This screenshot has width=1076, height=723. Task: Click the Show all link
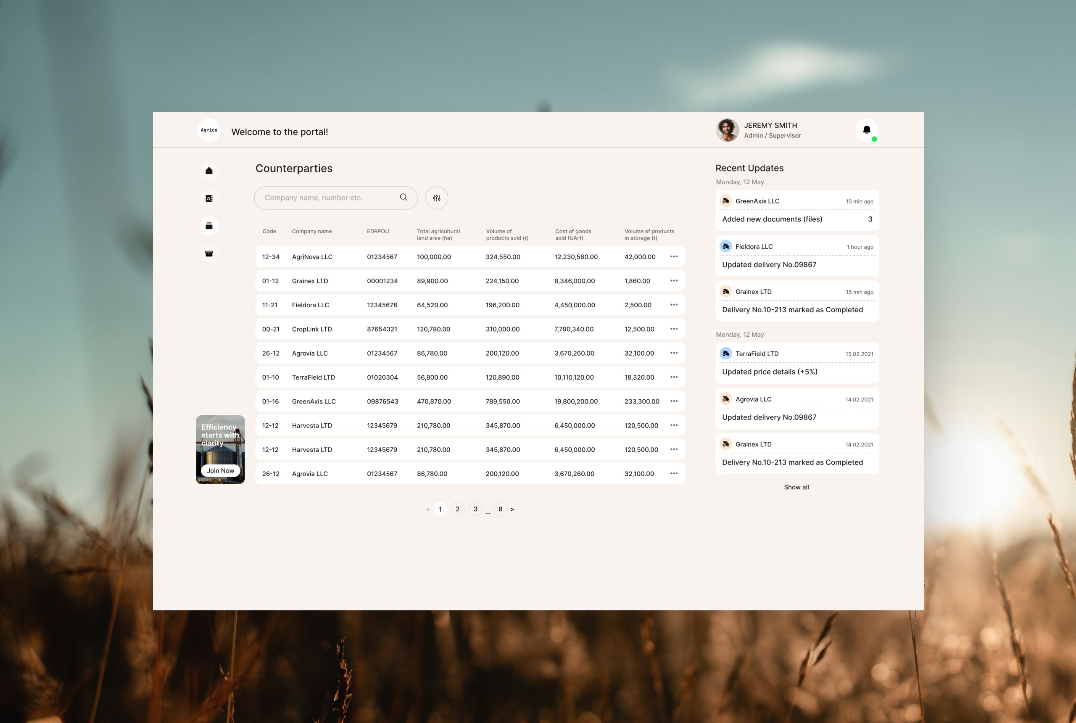coord(796,487)
